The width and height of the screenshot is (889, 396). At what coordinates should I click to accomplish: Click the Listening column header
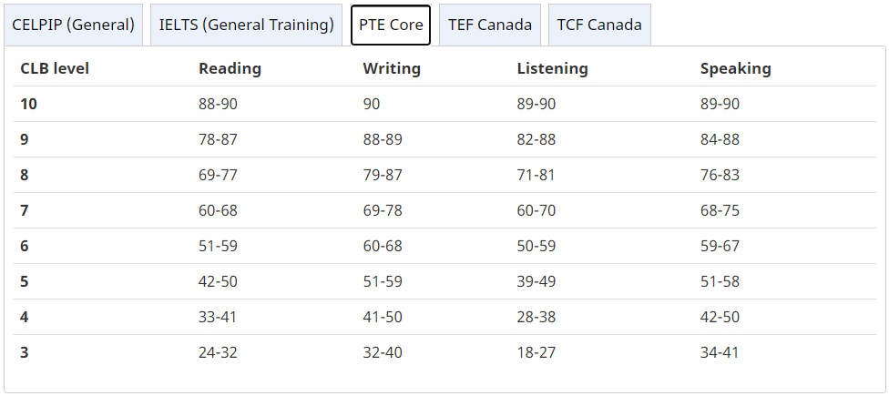552,68
